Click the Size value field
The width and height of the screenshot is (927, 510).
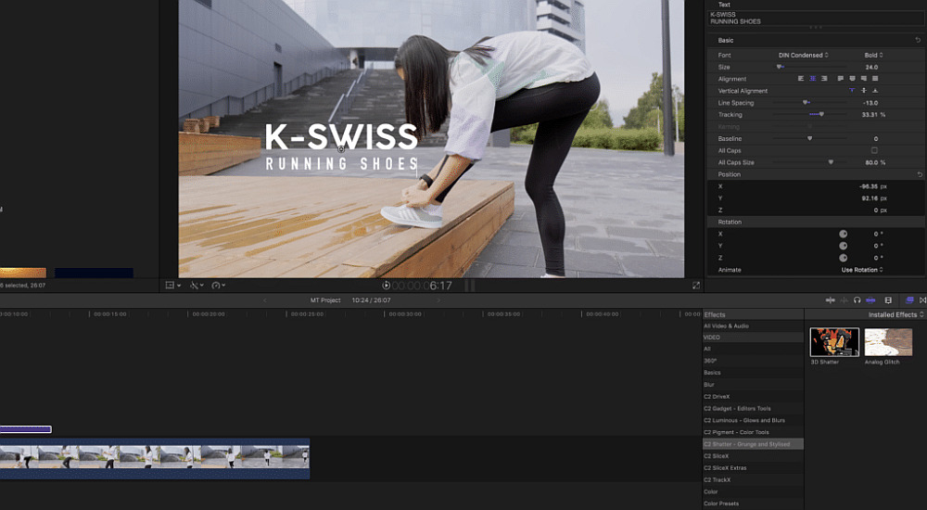point(871,67)
